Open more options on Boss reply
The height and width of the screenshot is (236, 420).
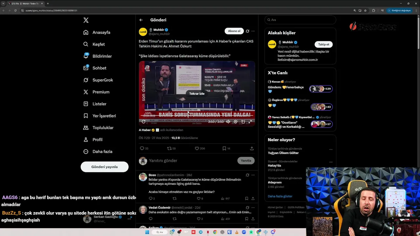coord(253,175)
